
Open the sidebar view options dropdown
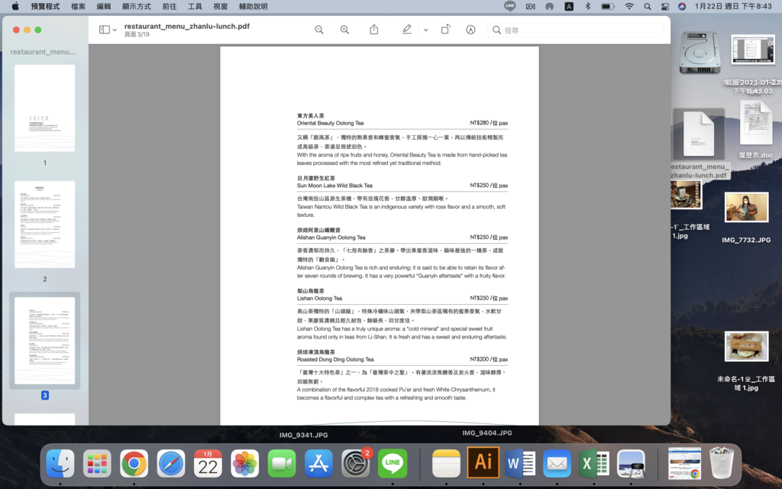coord(108,30)
